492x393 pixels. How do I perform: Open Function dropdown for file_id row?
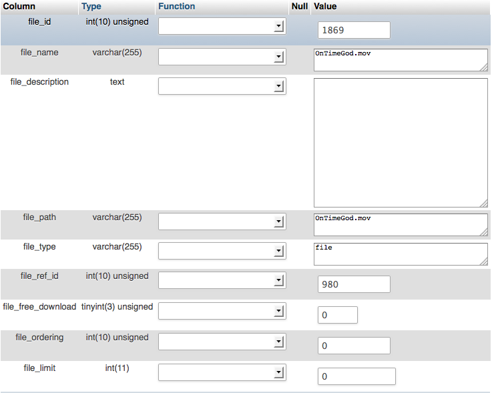tap(222, 26)
